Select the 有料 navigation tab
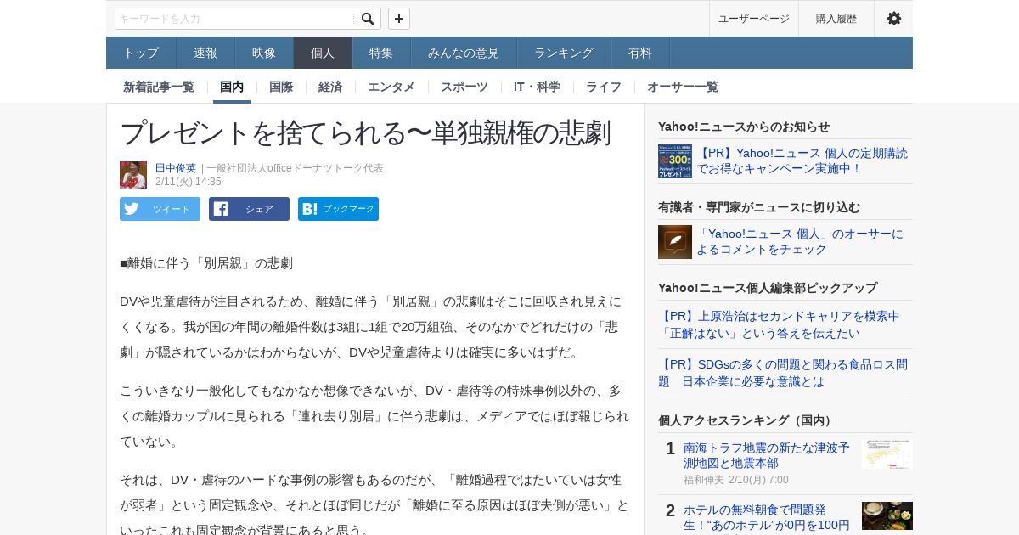 pyautogui.click(x=640, y=53)
